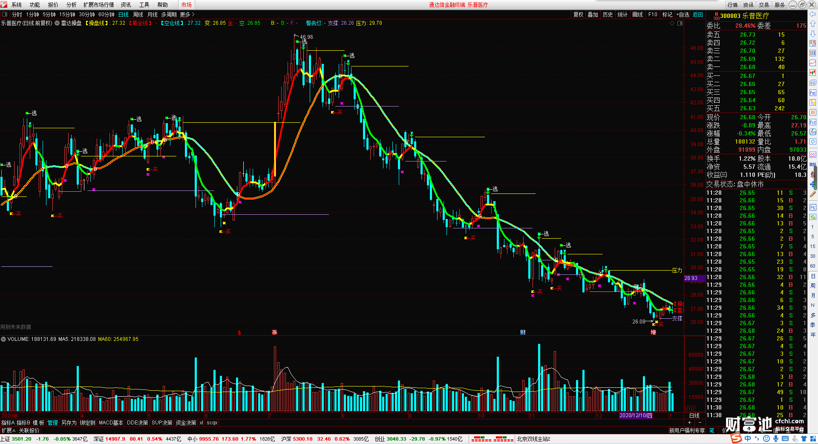Click the up arrow icon in right sidebar

pos(813,24)
